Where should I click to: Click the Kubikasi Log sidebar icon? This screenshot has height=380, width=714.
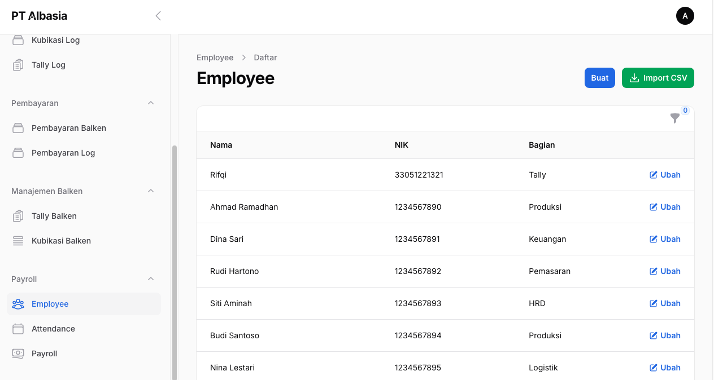[18, 40]
